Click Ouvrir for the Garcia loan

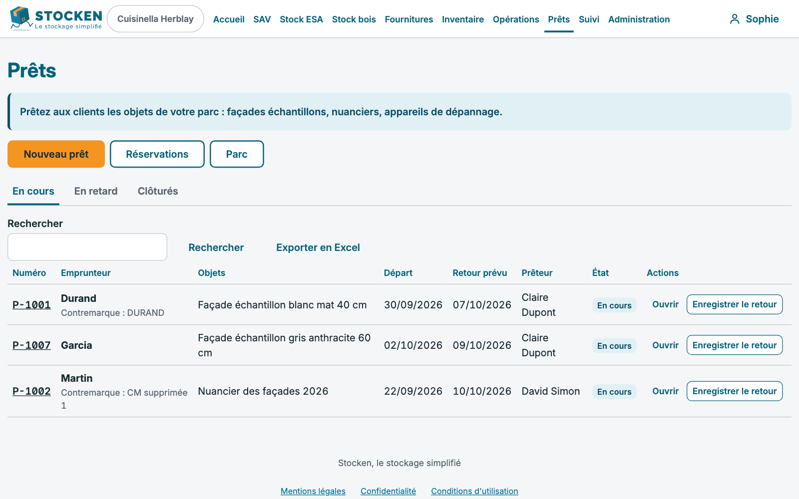(x=665, y=345)
